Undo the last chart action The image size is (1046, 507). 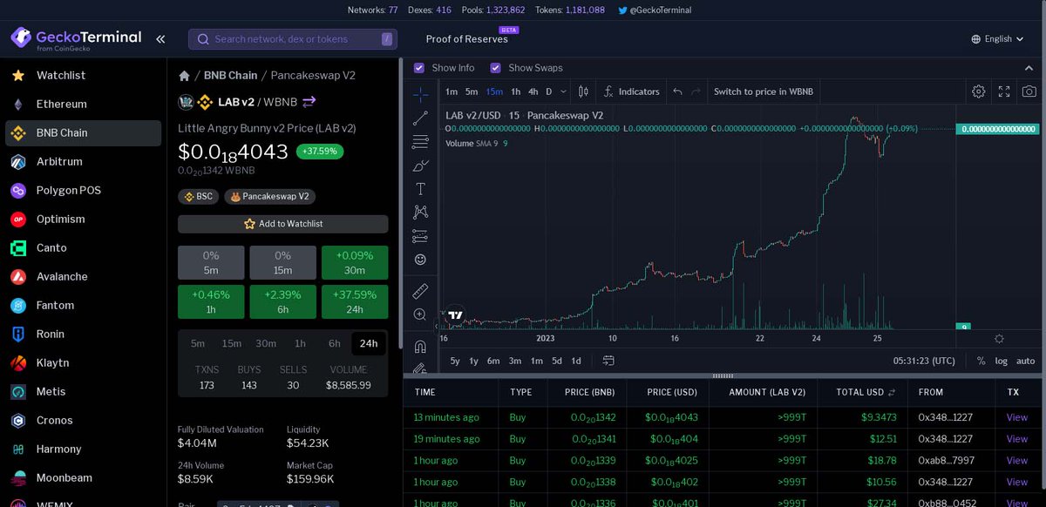coord(677,91)
